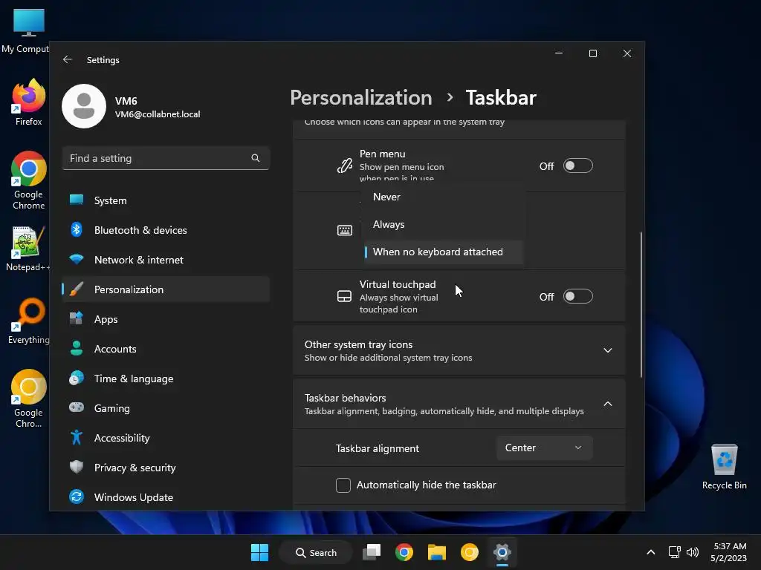This screenshot has width=761, height=570.
Task: Select Personalization in sidebar
Action: [166, 289]
